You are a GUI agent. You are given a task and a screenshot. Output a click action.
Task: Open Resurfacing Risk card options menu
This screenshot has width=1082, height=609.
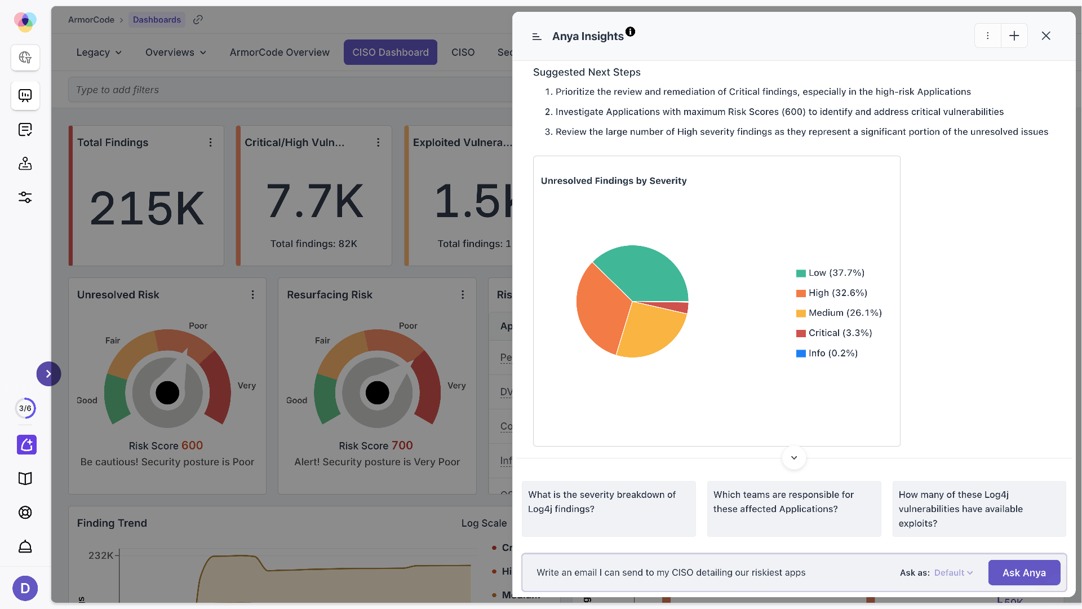click(463, 295)
